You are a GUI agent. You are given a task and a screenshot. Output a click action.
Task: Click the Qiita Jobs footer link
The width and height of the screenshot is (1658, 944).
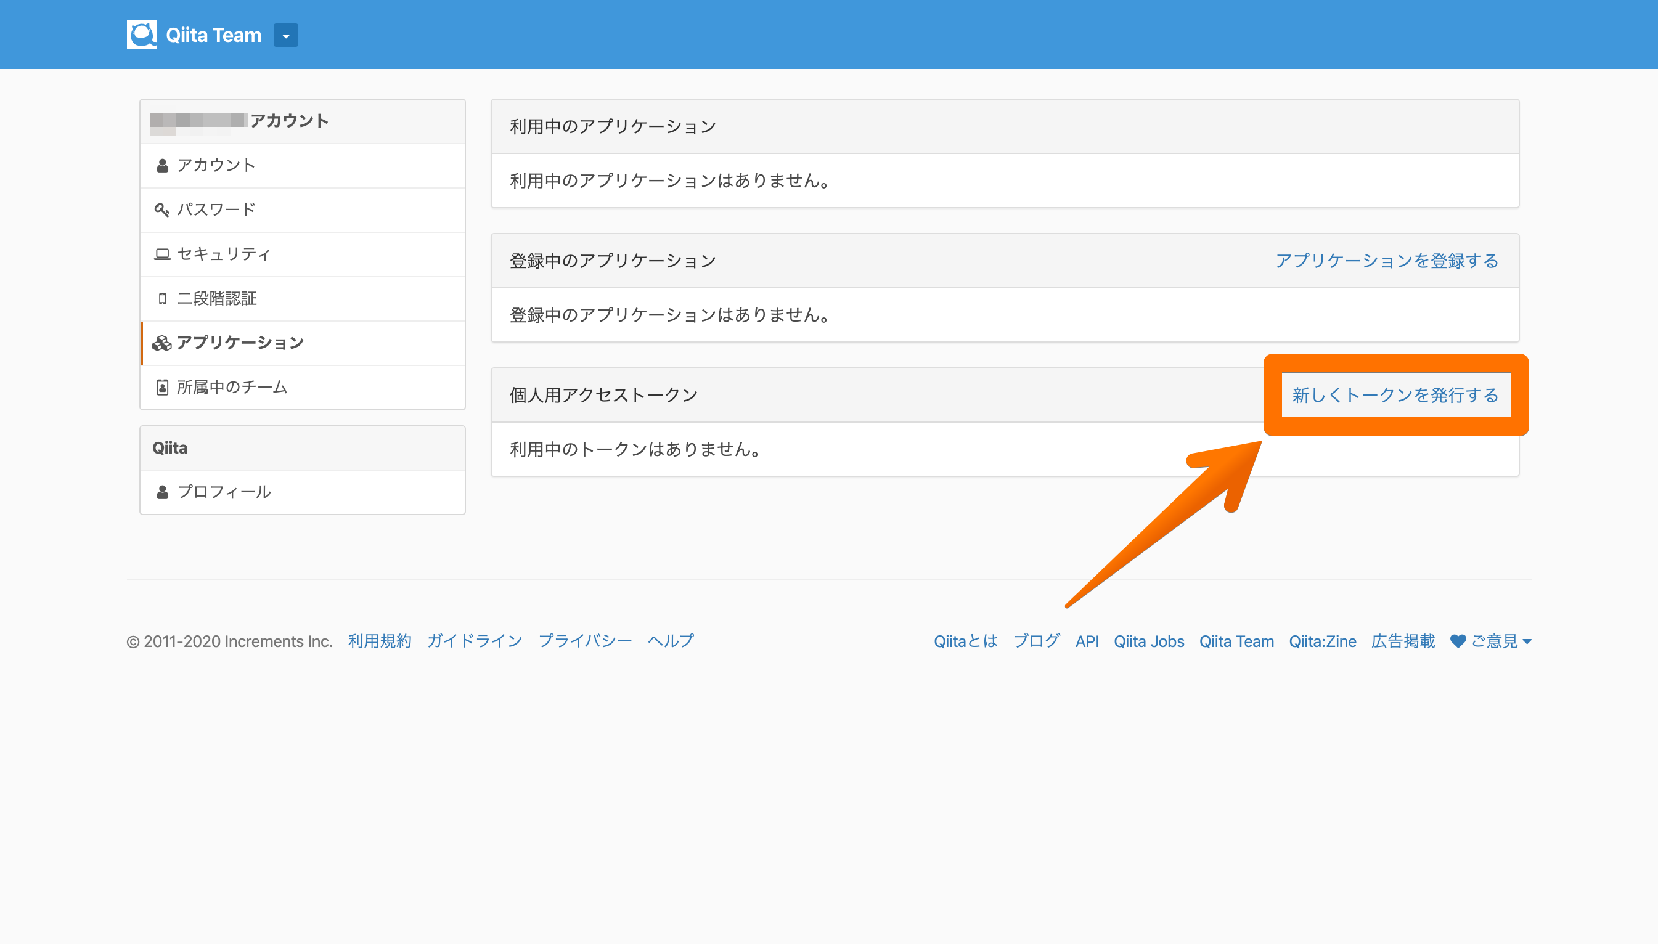coord(1148,642)
